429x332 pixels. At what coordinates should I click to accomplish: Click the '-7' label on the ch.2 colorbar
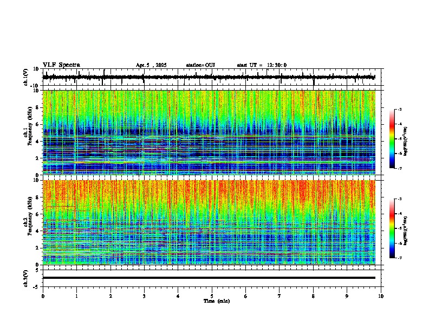click(399, 258)
